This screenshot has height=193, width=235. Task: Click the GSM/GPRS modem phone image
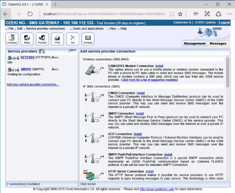pyautogui.click(x=94, y=70)
